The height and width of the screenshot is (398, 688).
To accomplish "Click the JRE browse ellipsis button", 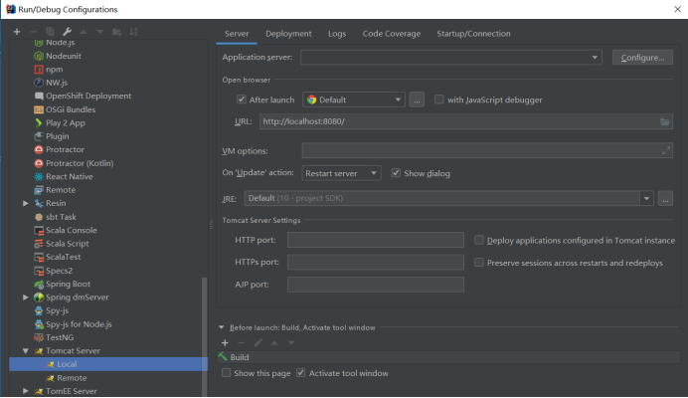I will click(x=665, y=199).
